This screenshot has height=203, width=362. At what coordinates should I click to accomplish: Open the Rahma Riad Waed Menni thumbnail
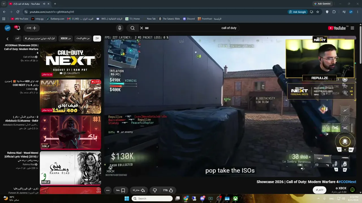click(70, 168)
